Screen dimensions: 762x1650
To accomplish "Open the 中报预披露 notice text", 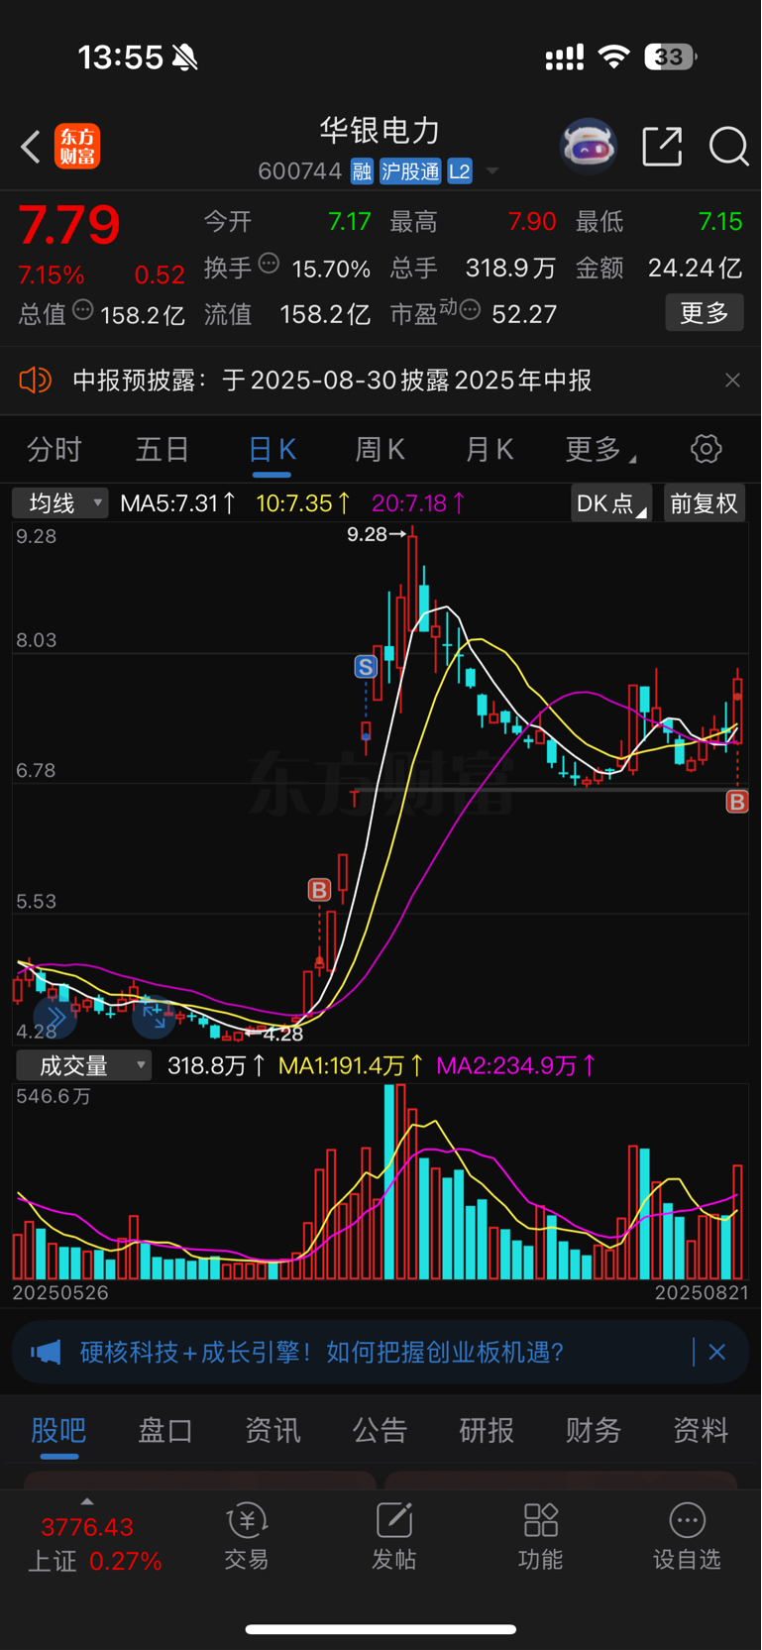I will pos(332,381).
